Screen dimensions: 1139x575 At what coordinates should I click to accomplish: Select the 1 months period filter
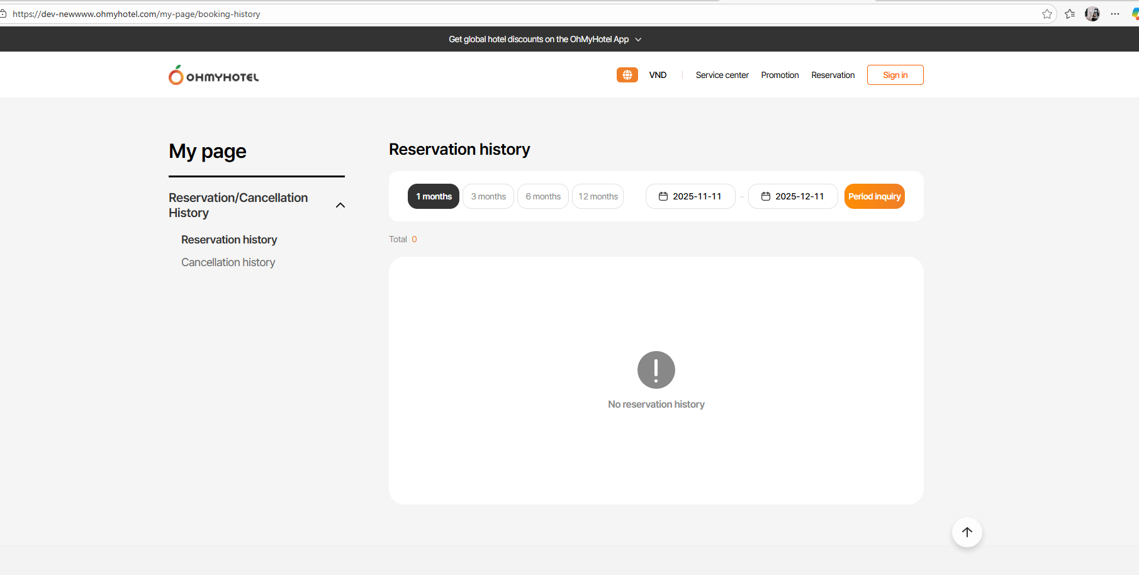click(434, 196)
